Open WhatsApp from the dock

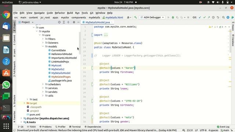[x=6, y=85]
